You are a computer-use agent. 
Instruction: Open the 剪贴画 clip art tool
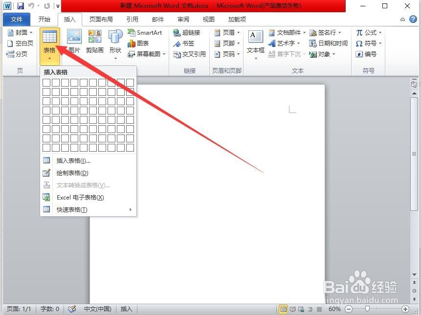tap(95, 42)
